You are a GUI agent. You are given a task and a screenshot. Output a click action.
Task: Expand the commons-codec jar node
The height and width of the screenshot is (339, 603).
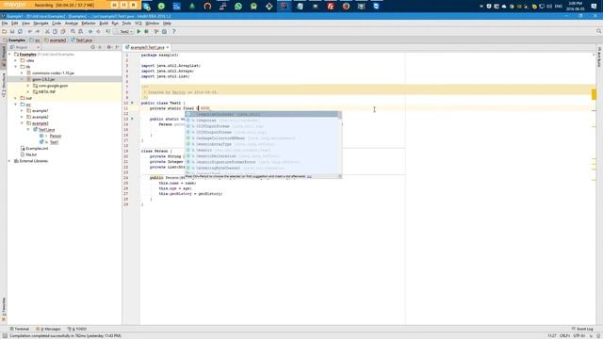point(23,73)
